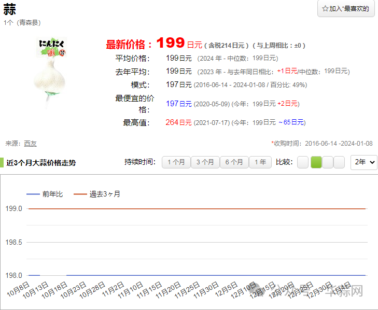
Task: Toggle the 過去3ヶ月 legend entry
Action: pyautogui.click(x=96, y=194)
